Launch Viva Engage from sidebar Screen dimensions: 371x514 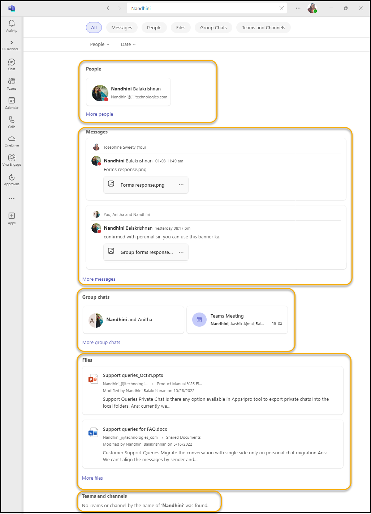12,160
